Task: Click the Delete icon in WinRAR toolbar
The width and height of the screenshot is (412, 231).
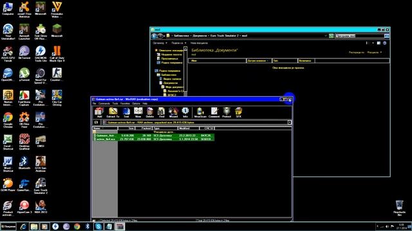Action: point(150,112)
